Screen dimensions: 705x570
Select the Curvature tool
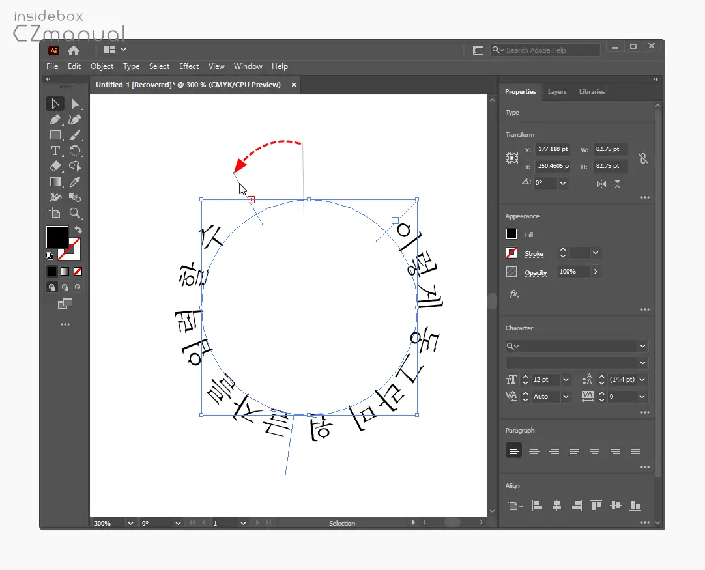point(75,120)
